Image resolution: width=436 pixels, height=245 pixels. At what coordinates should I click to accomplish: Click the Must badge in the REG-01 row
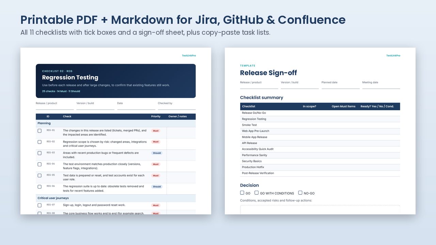coord(156,131)
